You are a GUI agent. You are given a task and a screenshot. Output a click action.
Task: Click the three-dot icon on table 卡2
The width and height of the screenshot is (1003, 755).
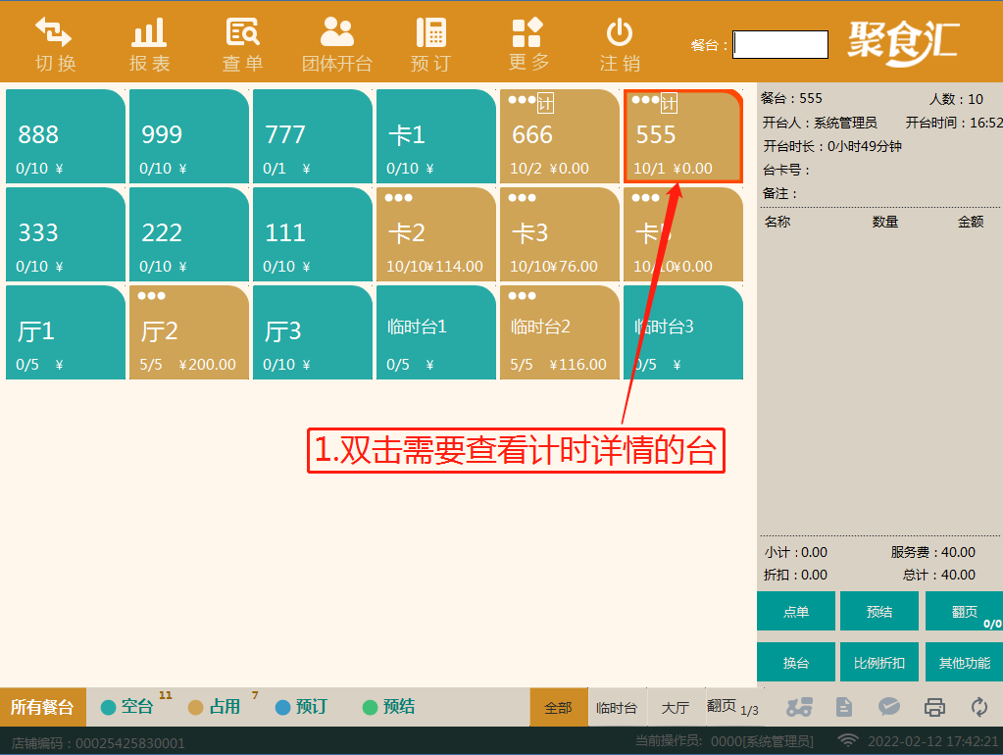tap(398, 198)
